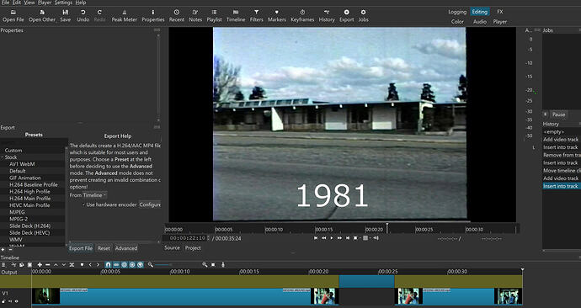Zoom the timeline to fit
The width and height of the screenshot is (581, 308).
(213, 265)
